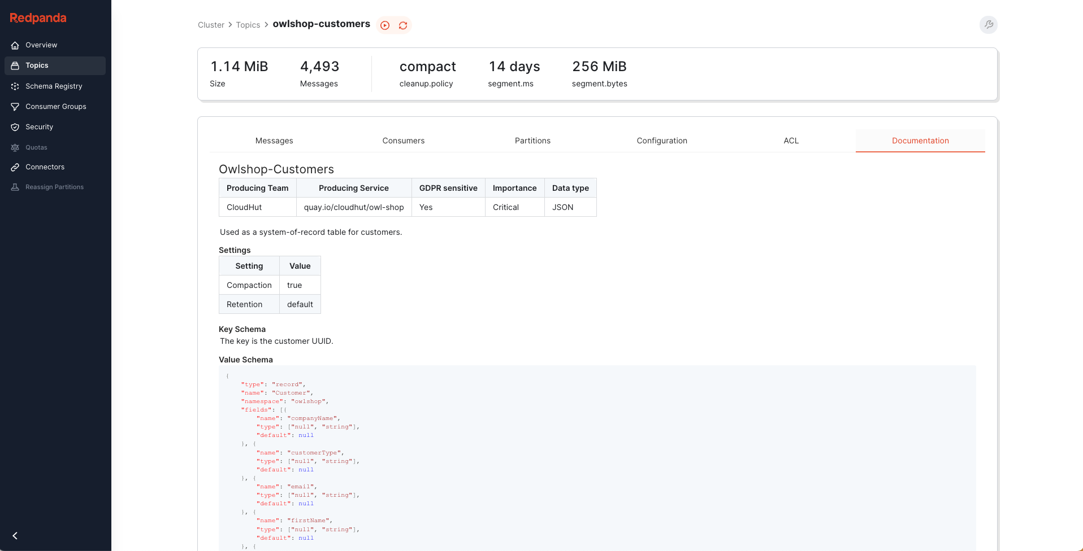Click the Security shield icon

click(15, 127)
